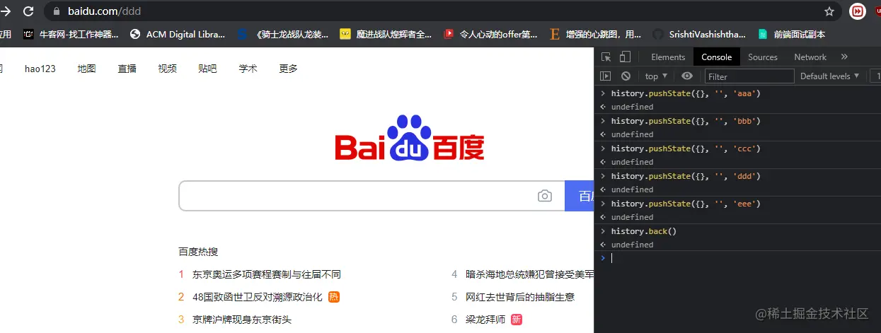The image size is (881, 333).
Task: Open hot search 网红去世背后的抽脂生意
Action: pos(519,297)
